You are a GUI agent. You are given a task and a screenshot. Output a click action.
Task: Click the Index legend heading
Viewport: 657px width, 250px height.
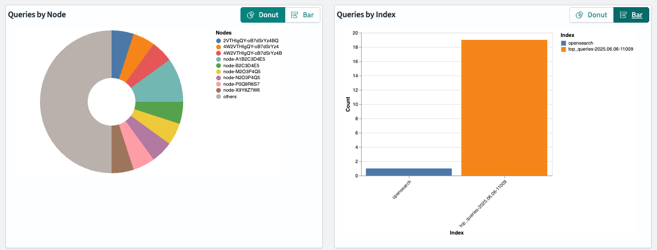(567, 35)
